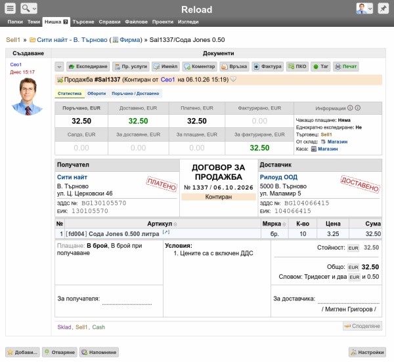Create an invoice with the Фактура button
This screenshot has width=394, height=362.
(x=268, y=67)
